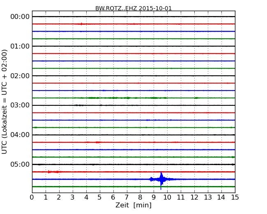Click the small red spike after 05:00
This screenshot has width=267, height=214.
[x=49, y=172]
